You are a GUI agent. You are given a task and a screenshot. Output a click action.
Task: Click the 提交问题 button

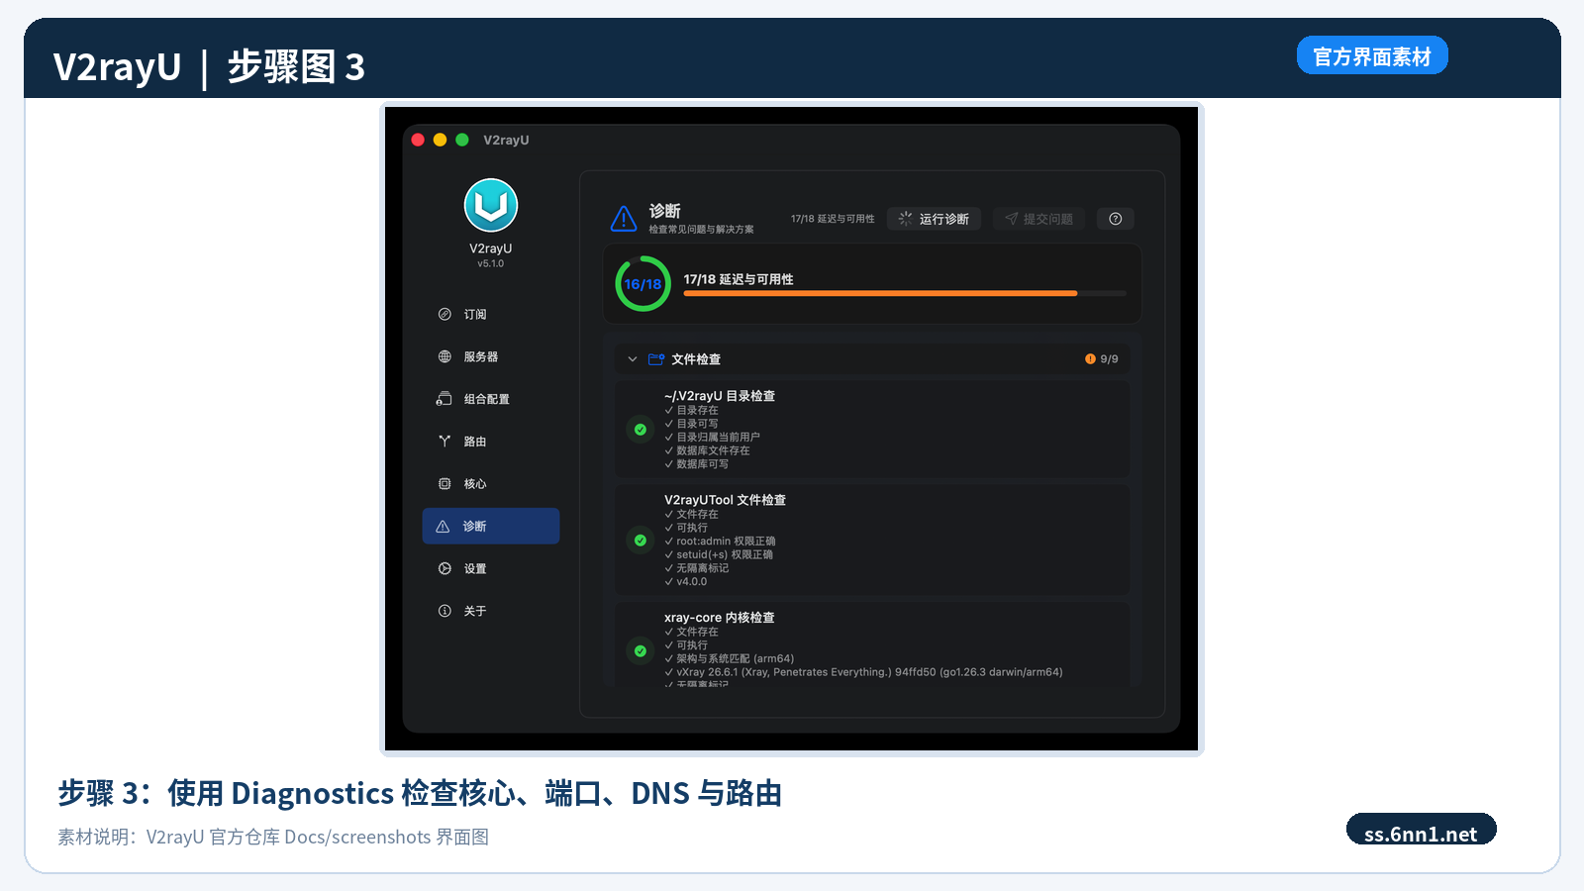coord(1039,219)
